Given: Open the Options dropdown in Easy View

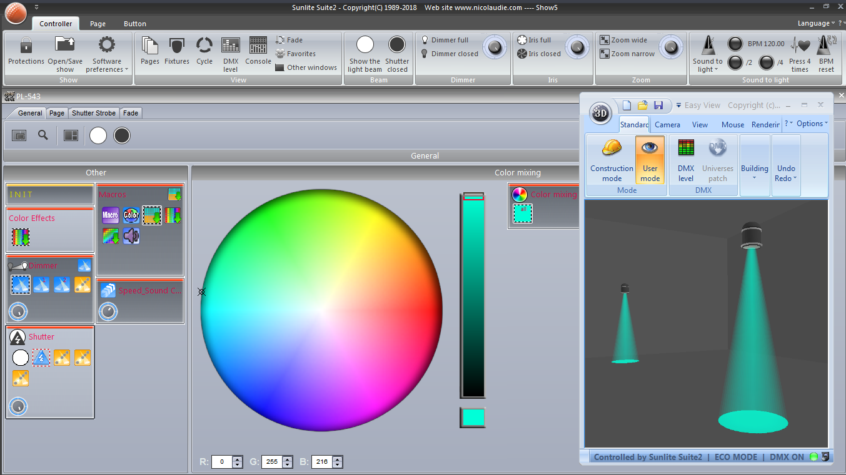Looking at the screenshot, I should [x=812, y=124].
